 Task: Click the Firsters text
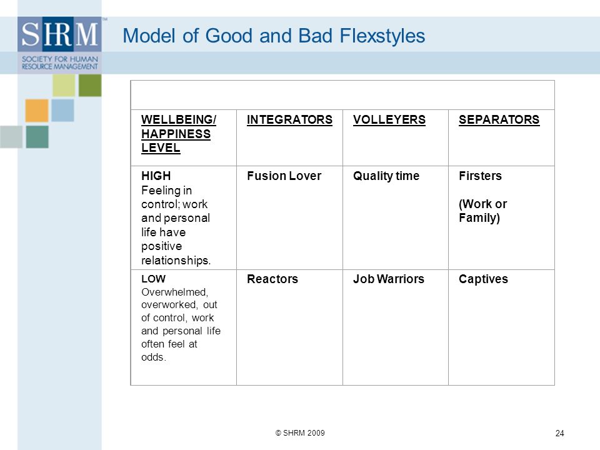click(x=480, y=176)
